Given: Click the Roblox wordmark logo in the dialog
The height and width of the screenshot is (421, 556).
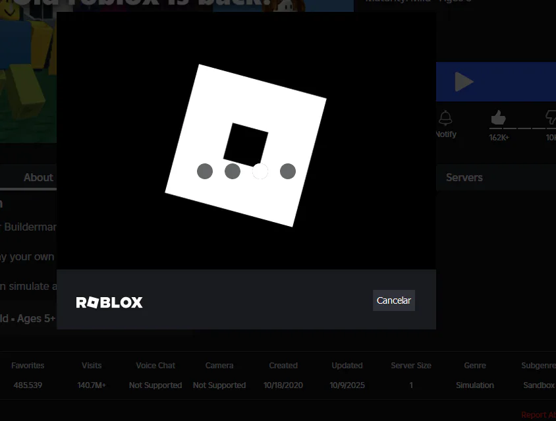Looking at the screenshot, I should coord(109,302).
